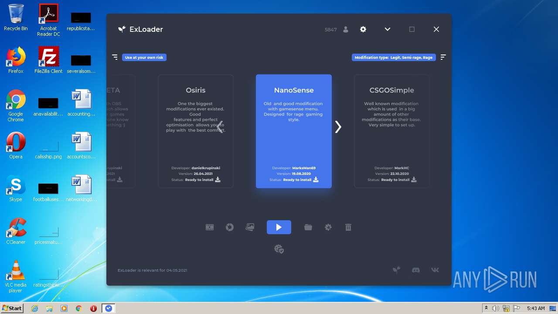Open the Windows Start menu

[12, 308]
